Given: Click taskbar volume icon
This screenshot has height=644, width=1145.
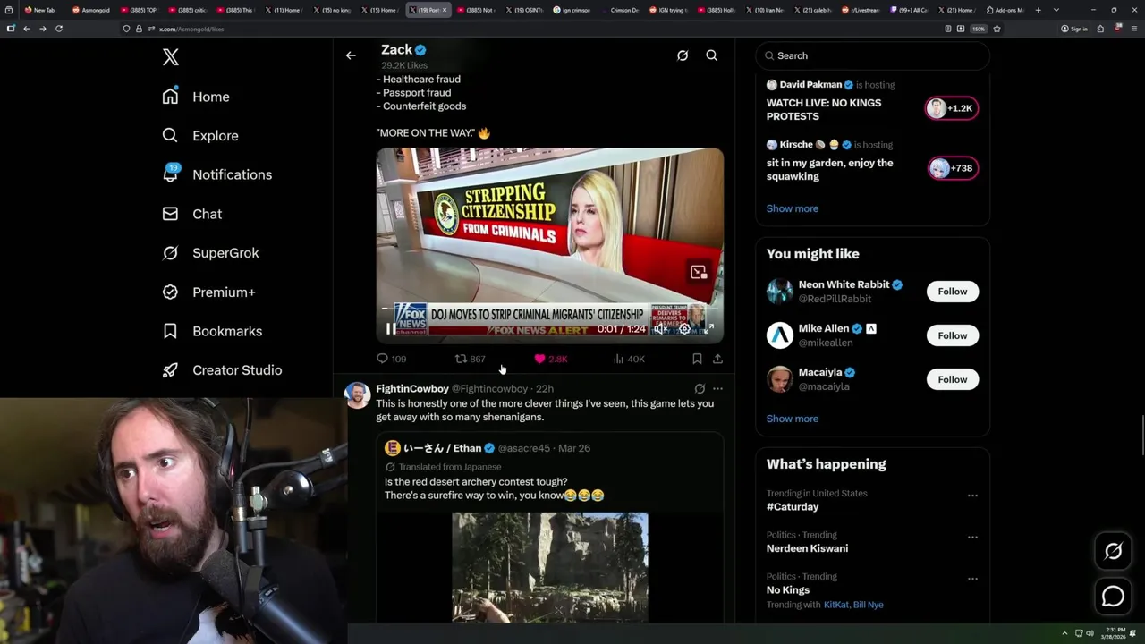Looking at the screenshot, I should (1090, 633).
